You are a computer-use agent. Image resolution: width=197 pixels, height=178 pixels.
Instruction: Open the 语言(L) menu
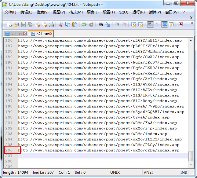tap(93, 12)
